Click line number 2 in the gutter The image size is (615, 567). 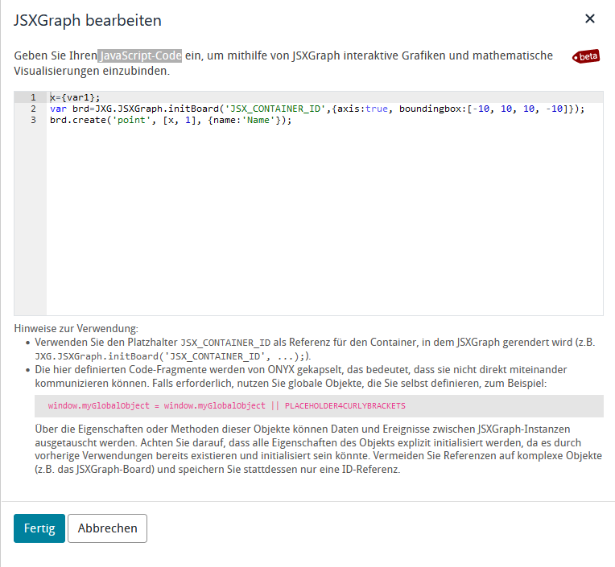[33, 109]
